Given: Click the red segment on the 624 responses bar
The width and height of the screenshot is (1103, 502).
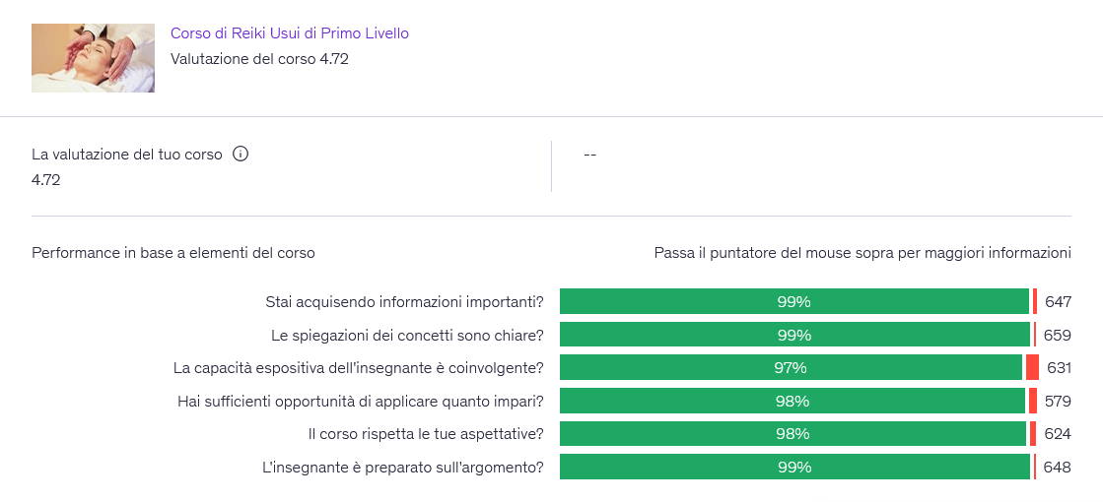Looking at the screenshot, I should (1033, 434).
